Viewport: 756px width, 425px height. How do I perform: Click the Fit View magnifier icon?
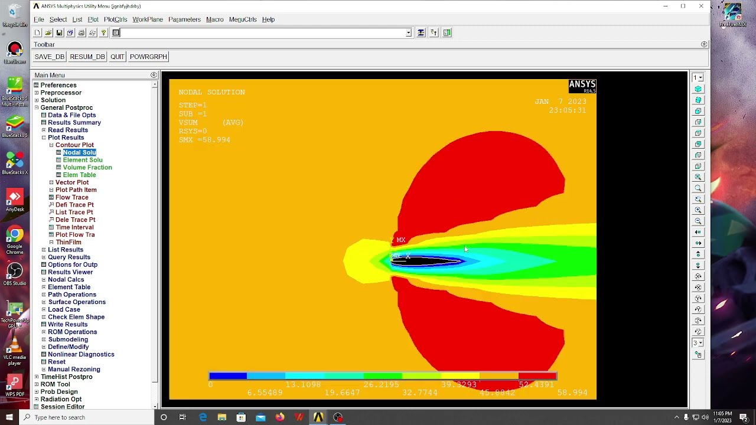pyautogui.click(x=698, y=177)
